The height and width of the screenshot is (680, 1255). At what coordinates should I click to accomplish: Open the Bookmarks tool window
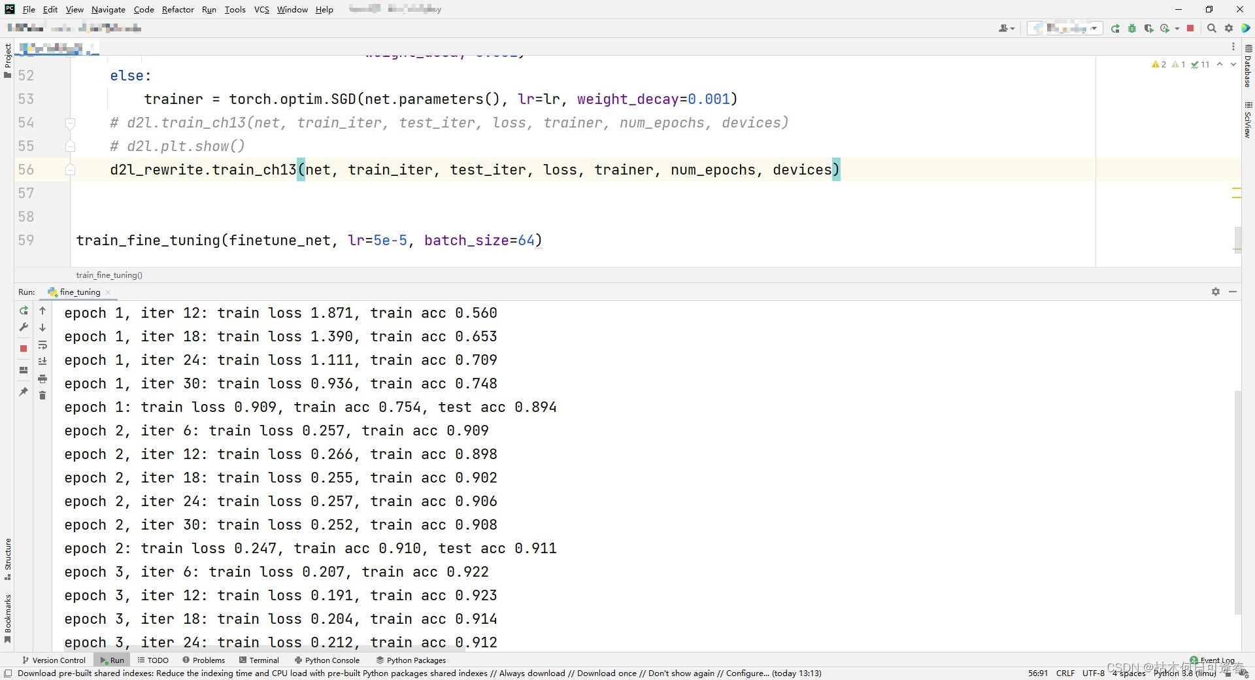tap(7, 619)
